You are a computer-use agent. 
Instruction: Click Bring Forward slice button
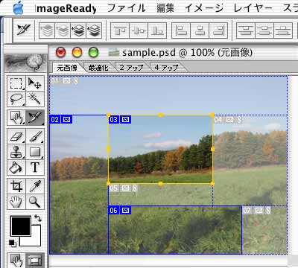pyautogui.click(x=63, y=31)
